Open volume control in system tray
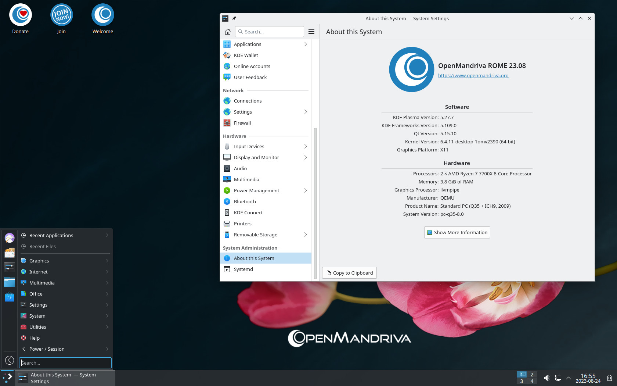Viewport: 617px width, 386px height. [x=547, y=378]
